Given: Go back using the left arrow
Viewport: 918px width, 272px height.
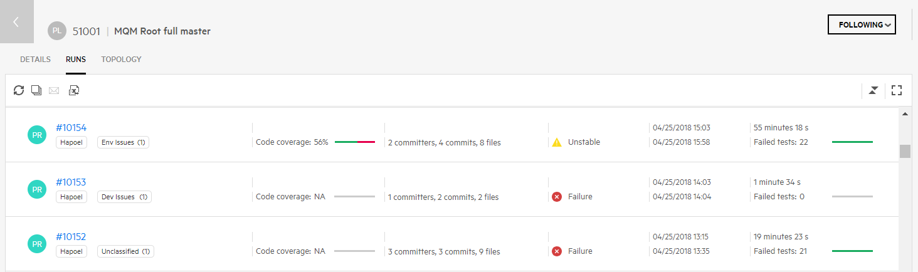Looking at the screenshot, I should click(x=16, y=22).
